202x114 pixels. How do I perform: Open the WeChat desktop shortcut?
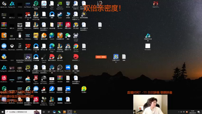[x=68, y=36]
